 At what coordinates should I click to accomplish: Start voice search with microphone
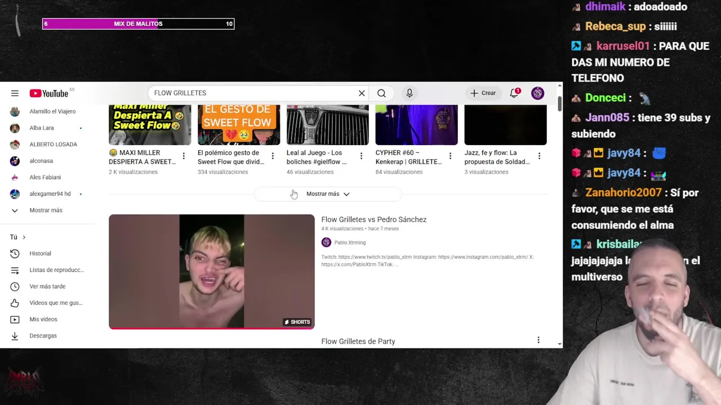click(x=410, y=93)
